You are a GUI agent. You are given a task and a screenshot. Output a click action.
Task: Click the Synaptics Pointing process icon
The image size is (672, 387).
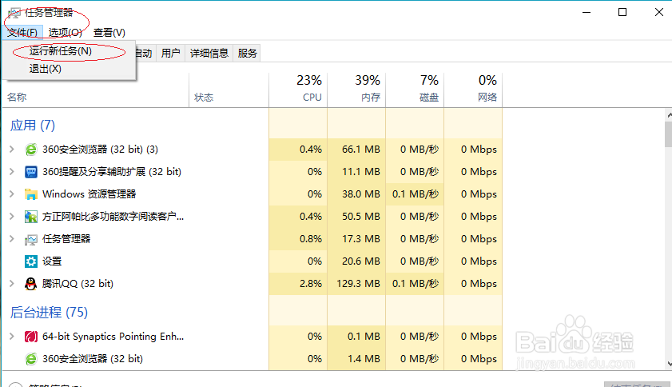click(31, 337)
